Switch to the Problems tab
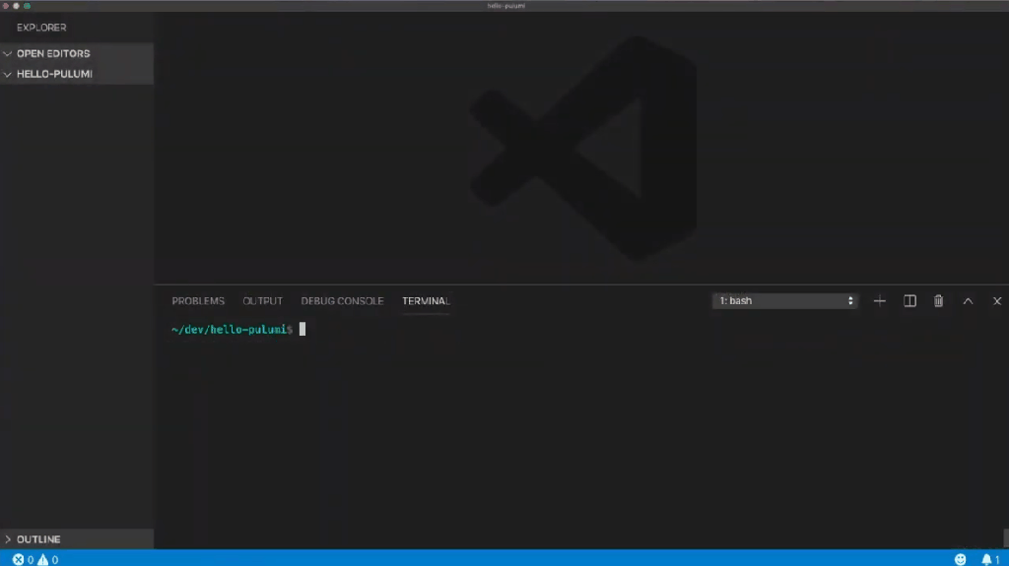This screenshot has height=566, width=1009. (198, 301)
